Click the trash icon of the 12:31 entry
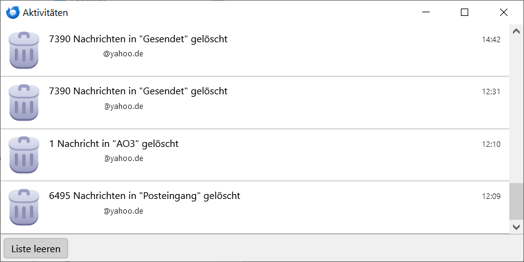The height and width of the screenshot is (262, 524). click(24, 102)
